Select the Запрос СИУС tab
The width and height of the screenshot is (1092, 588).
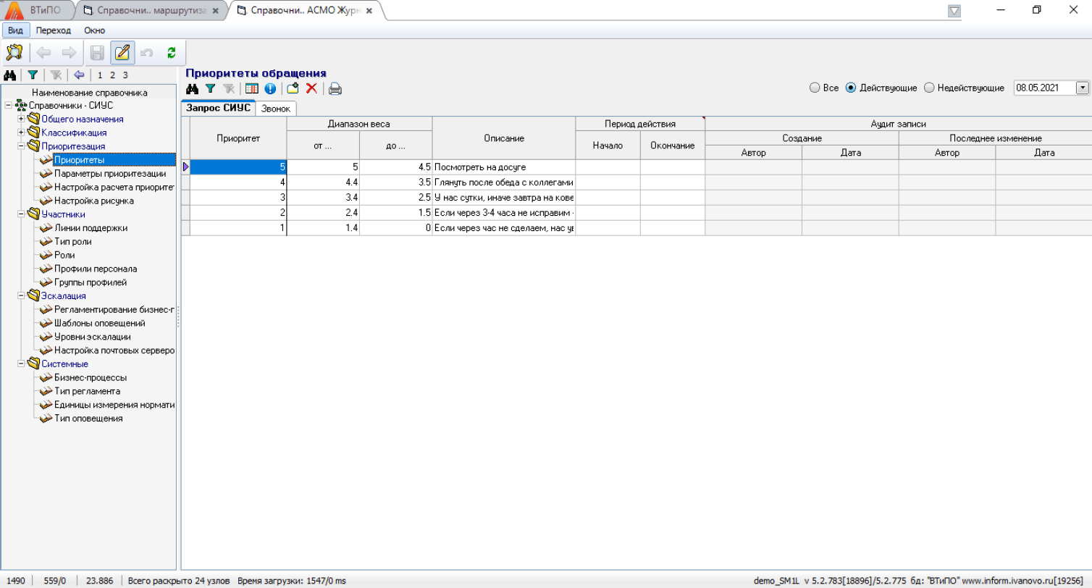tap(218, 108)
